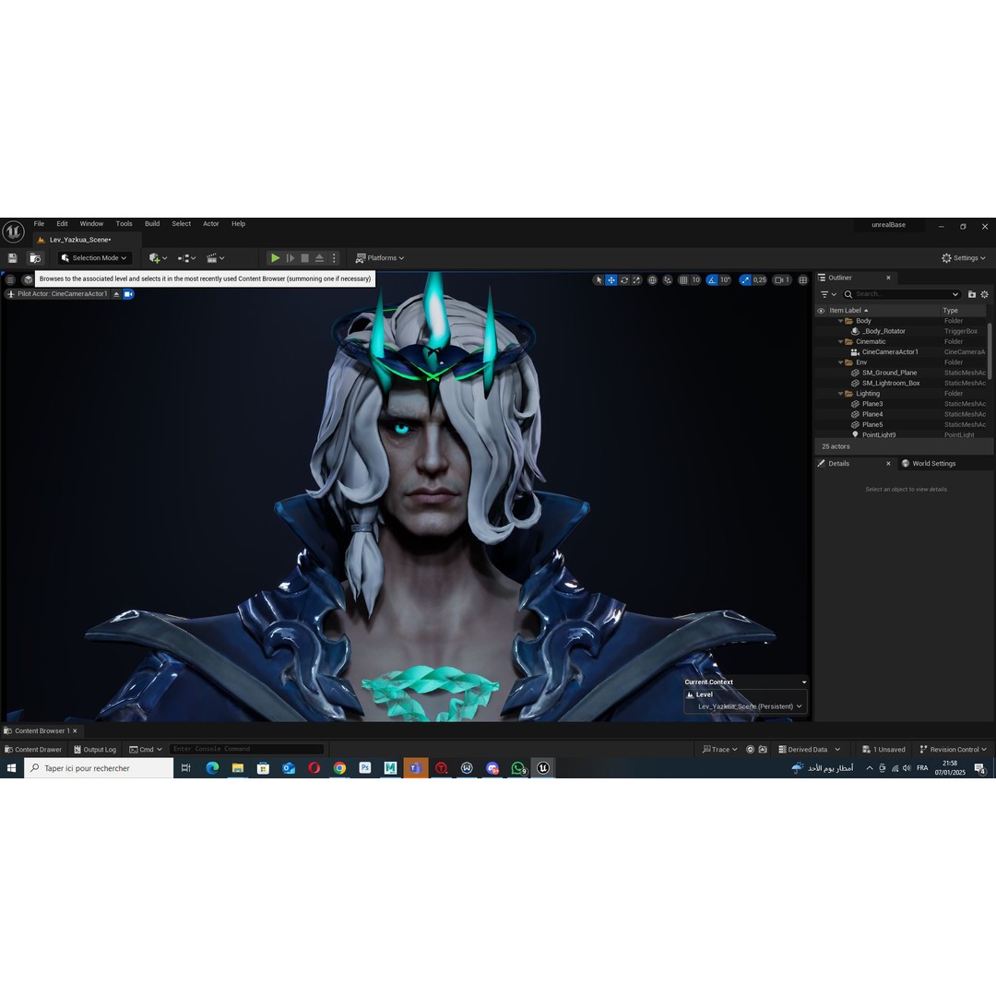
Task: Collapse the Env folder in Outliner
Action: click(x=840, y=362)
